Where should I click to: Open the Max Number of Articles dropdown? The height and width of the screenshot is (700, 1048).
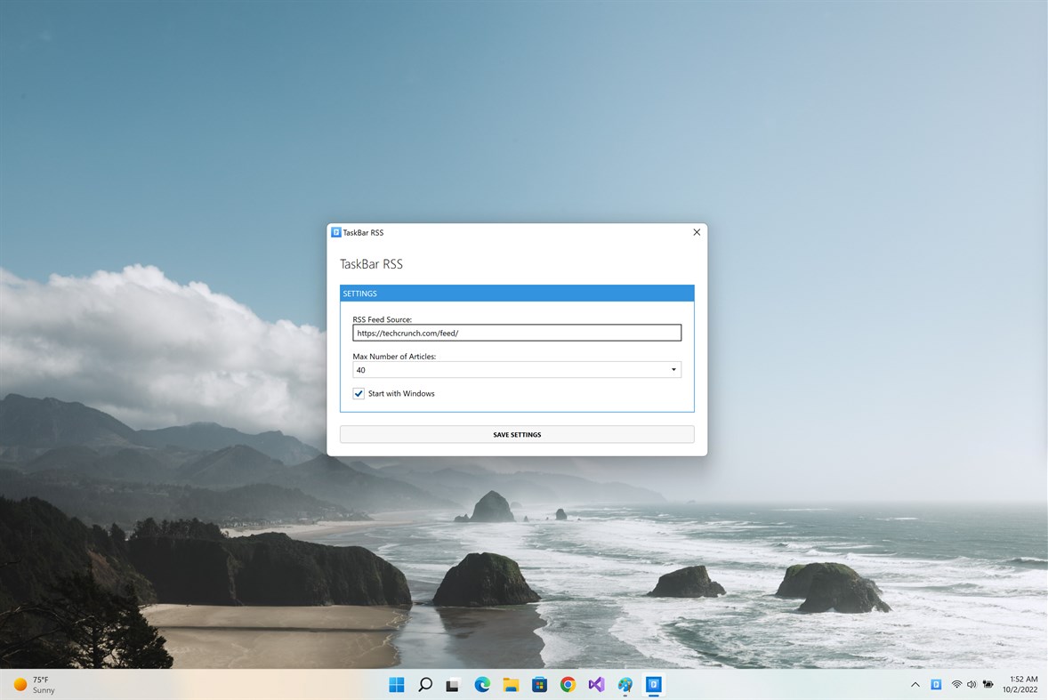[516, 369]
